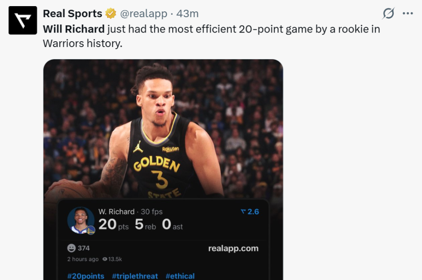This screenshot has height=280, width=422.
Task: Click the eye views icon showing 13.5k
Action: point(105,259)
